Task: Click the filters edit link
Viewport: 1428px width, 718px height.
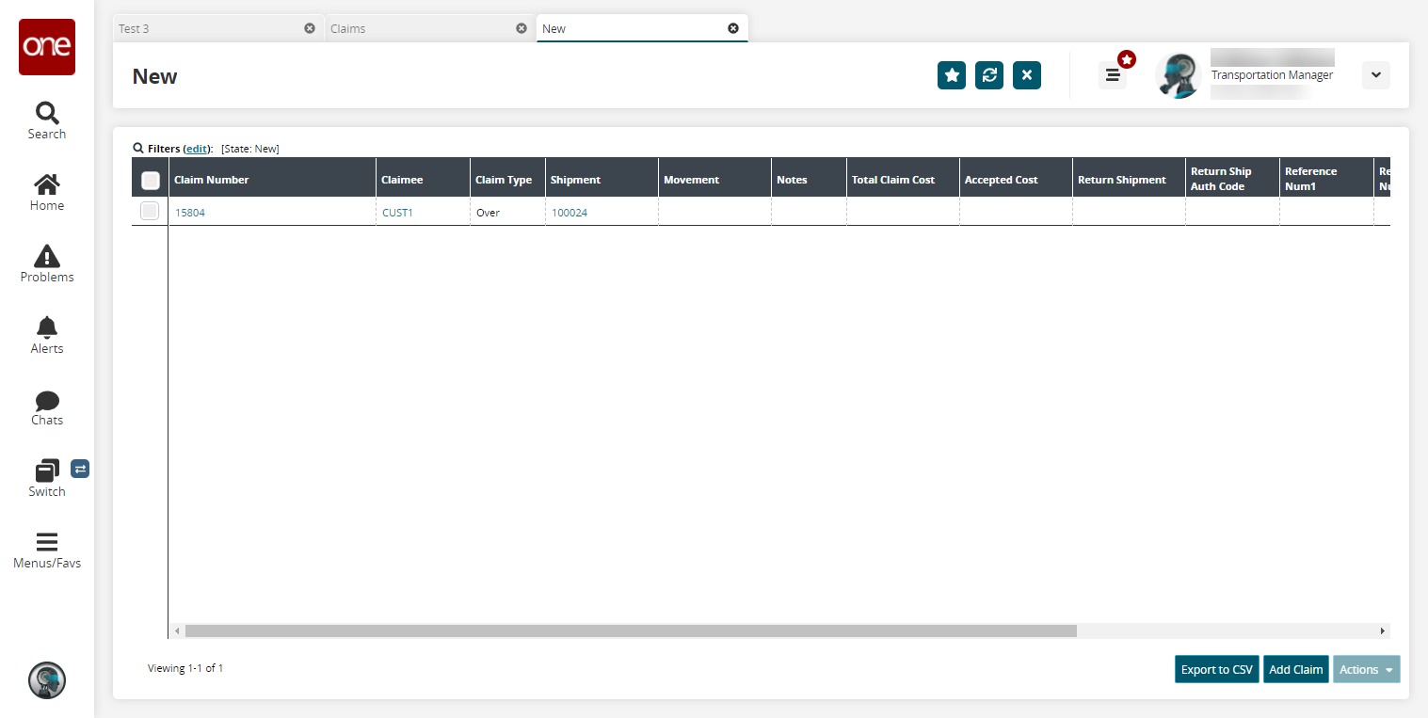Action: point(196,149)
